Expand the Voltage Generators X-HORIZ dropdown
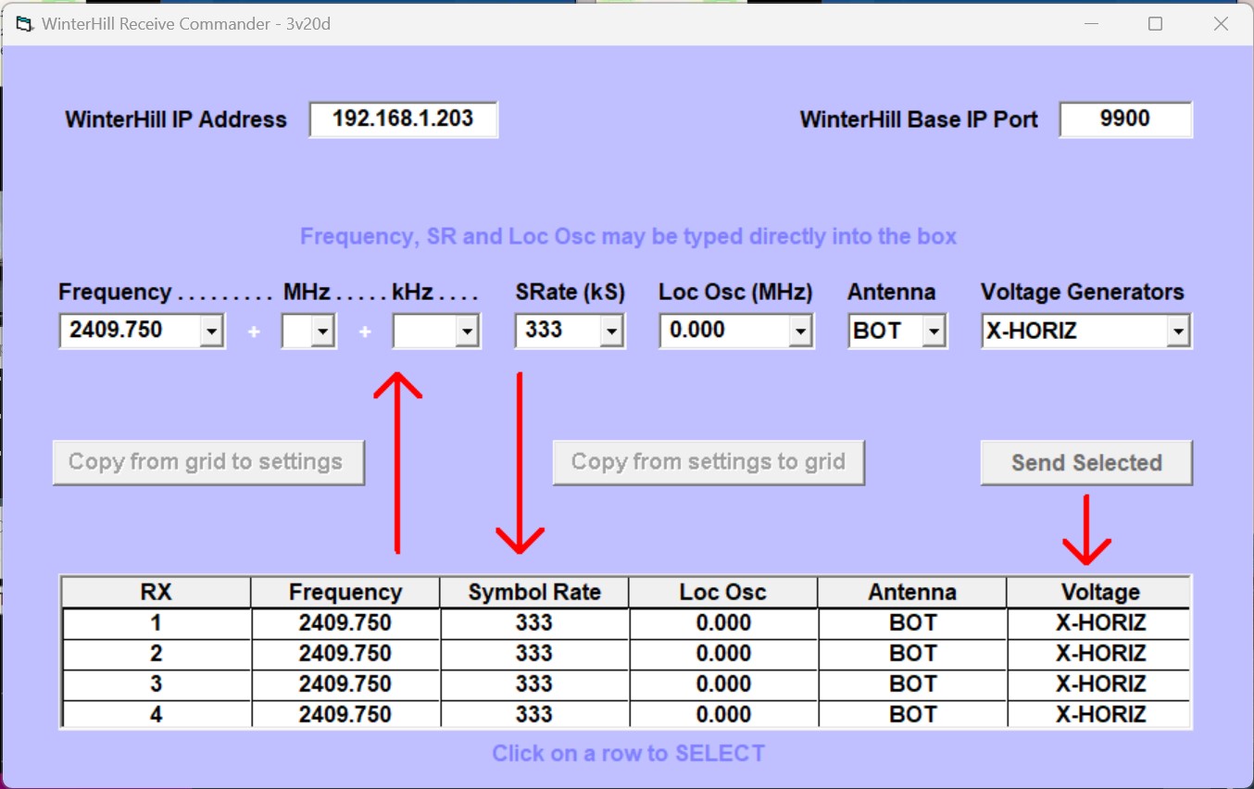This screenshot has width=1254, height=789. click(x=1178, y=331)
